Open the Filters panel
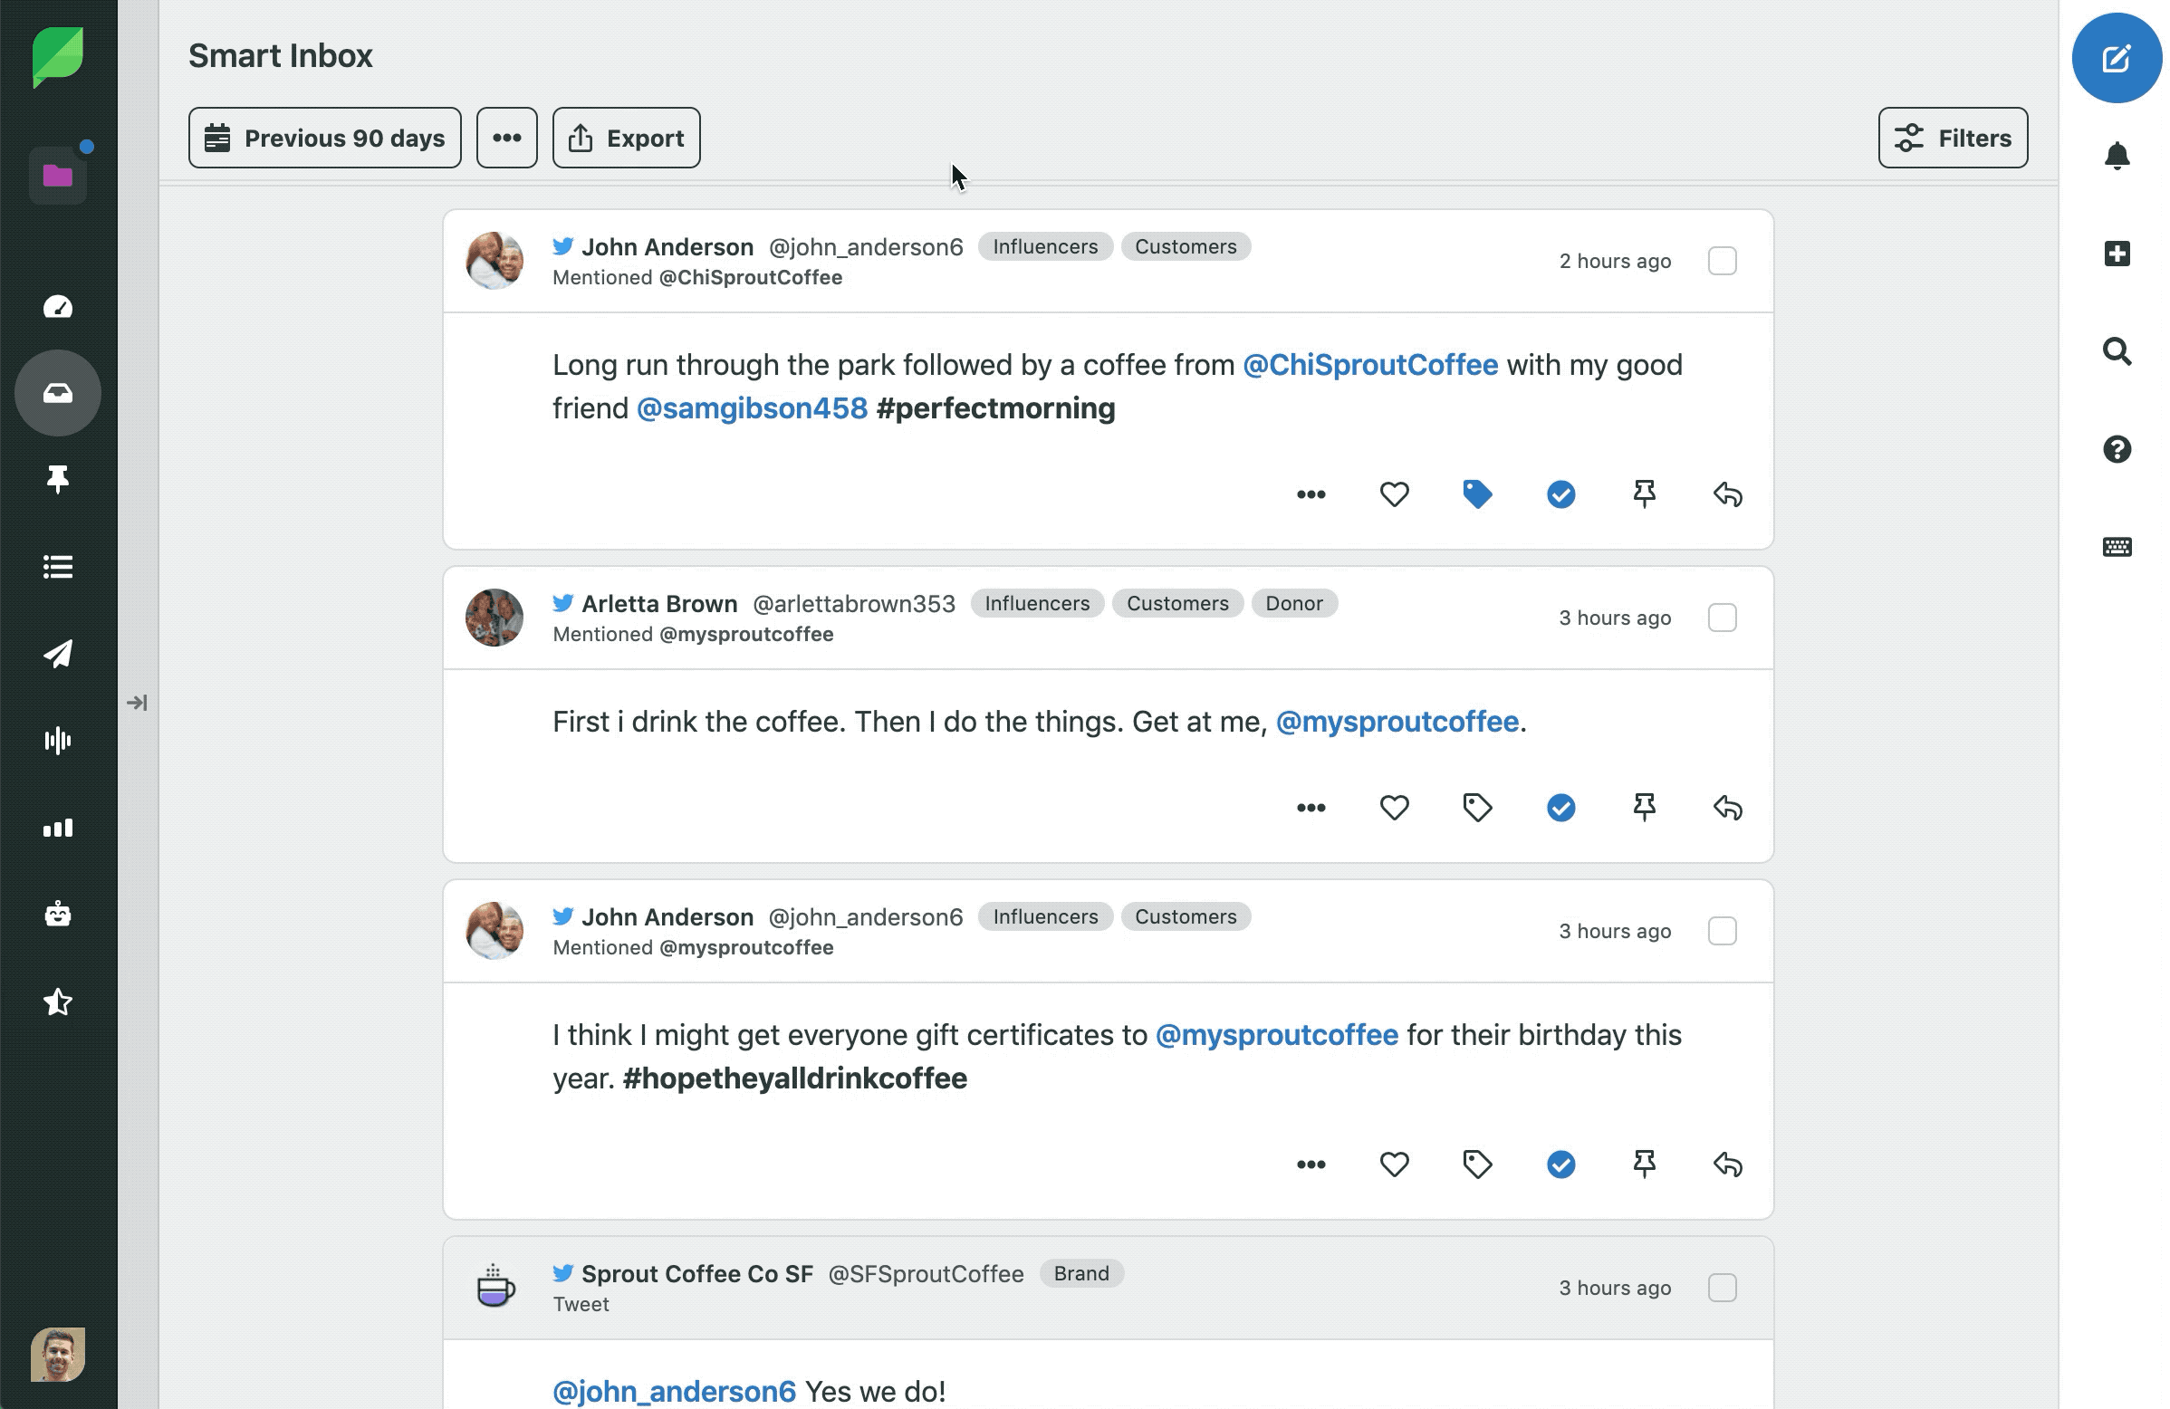Image resolution: width=2170 pixels, height=1409 pixels. tap(1952, 138)
